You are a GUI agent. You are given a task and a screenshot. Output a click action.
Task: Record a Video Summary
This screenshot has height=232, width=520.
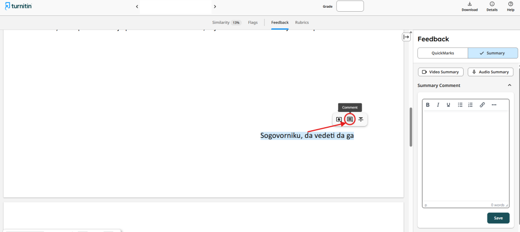coord(440,72)
